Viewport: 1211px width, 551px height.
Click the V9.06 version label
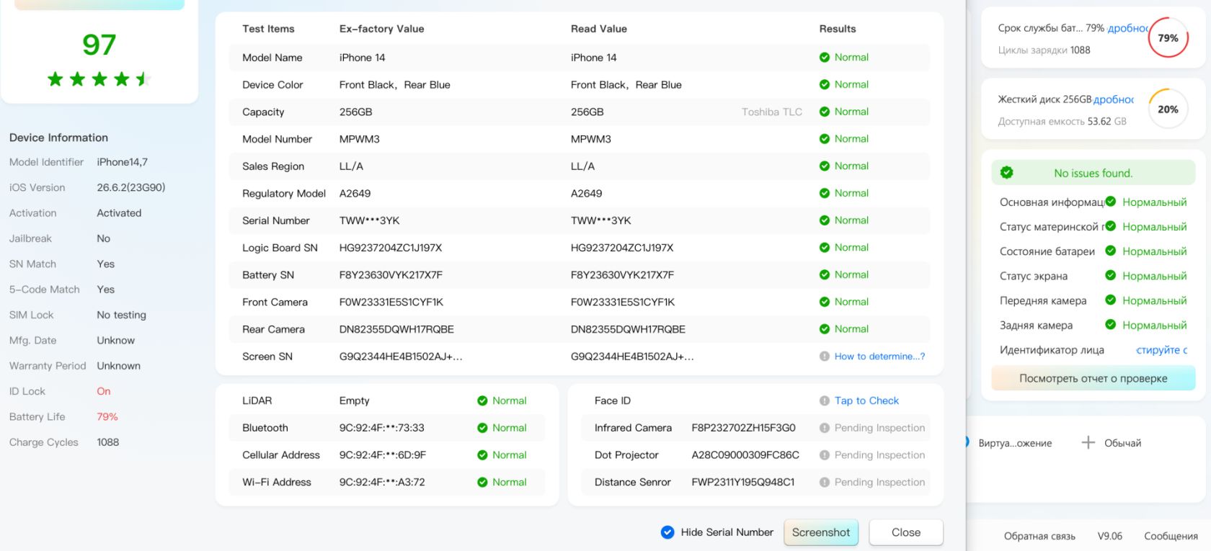pos(1110,536)
